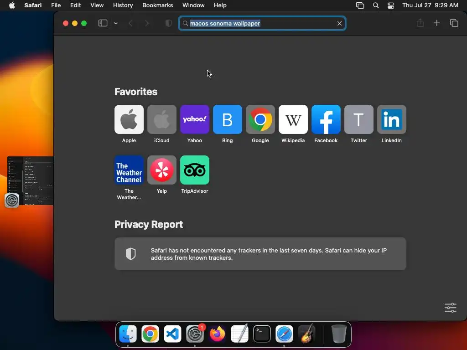Click the Privacy Report heading
This screenshot has height=350, width=467.
click(x=149, y=224)
